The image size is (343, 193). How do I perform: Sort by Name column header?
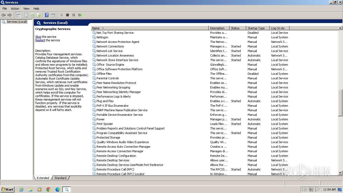tap(150, 28)
